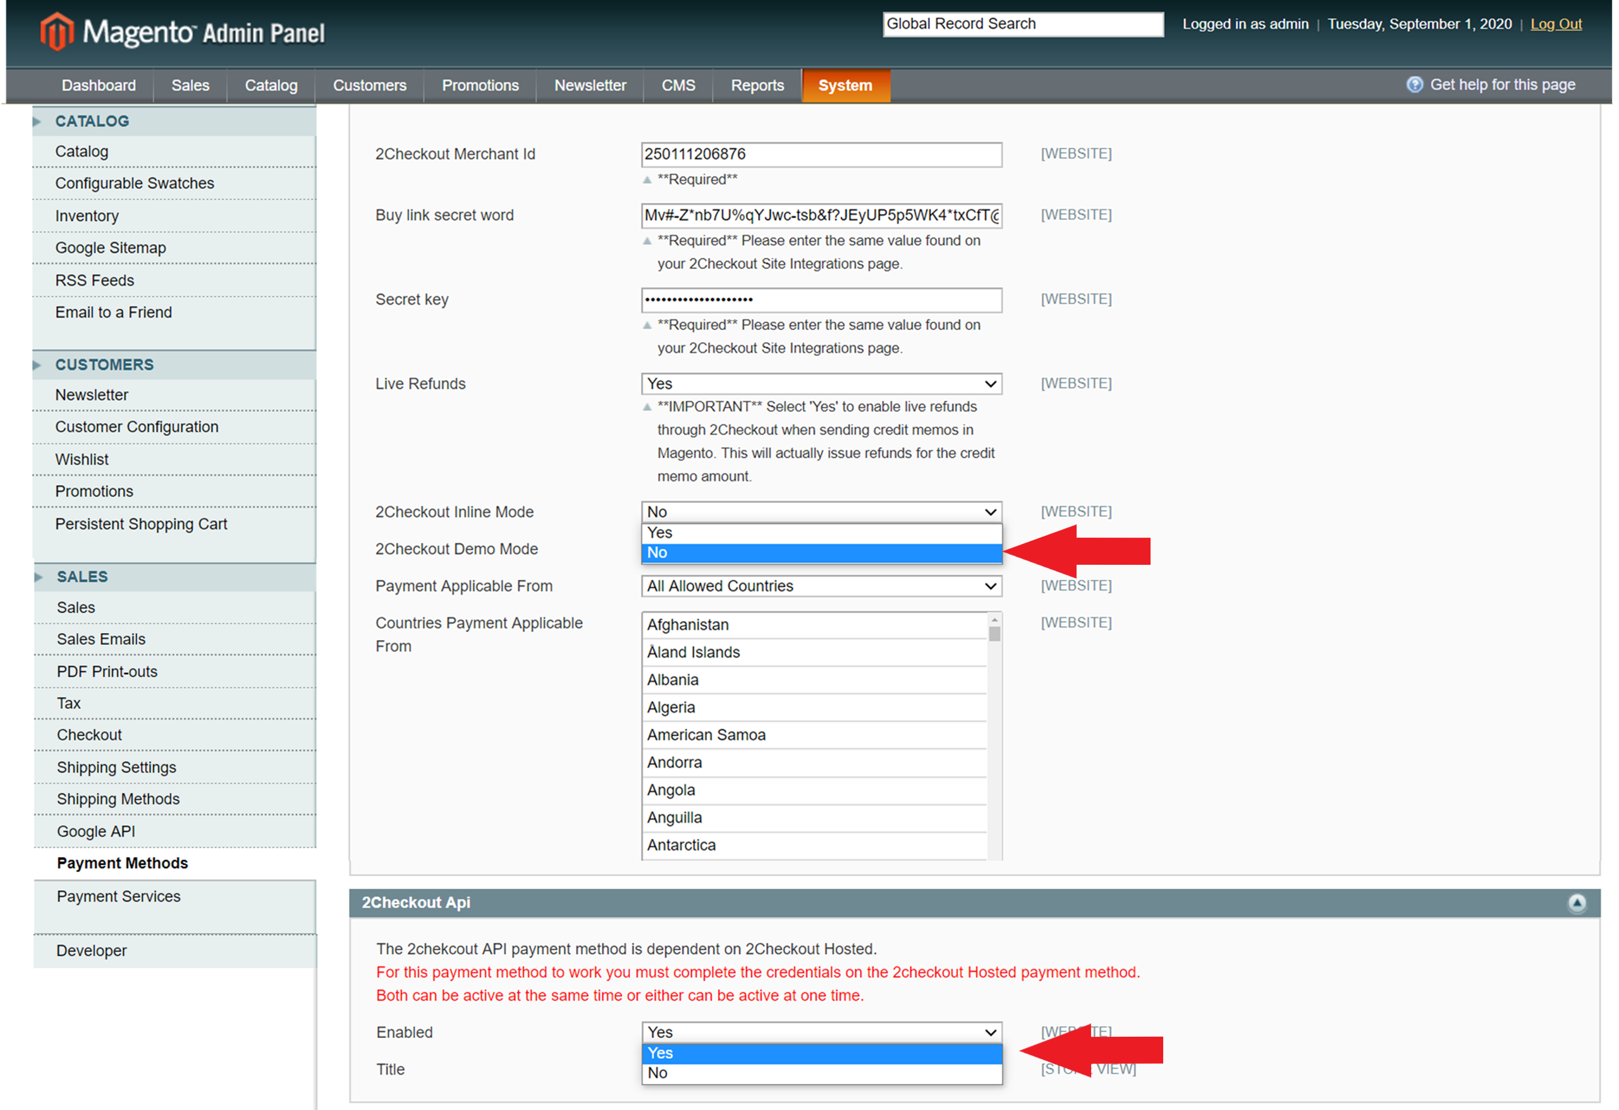
Task: Select Antarctica in the countries list
Action: click(814, 845)
